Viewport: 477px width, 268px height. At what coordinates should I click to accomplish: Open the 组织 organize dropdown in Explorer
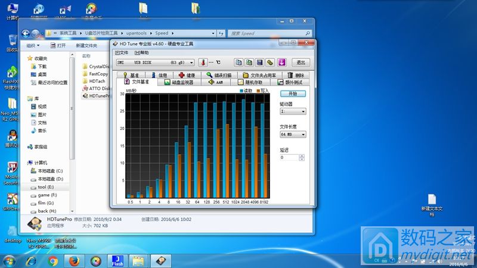33,46
